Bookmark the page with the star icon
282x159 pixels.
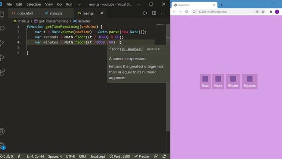point(263,12)
